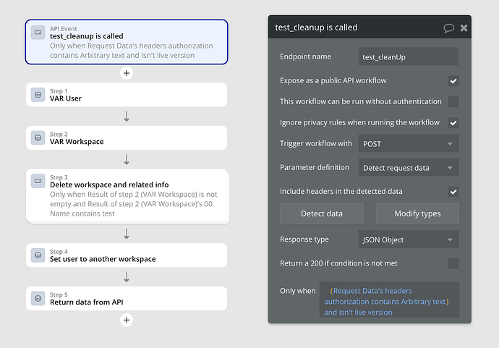Screen dimensions: 499x348
Task: Click the Step 1 VAR User icon
Action: (x=38, y=94)
